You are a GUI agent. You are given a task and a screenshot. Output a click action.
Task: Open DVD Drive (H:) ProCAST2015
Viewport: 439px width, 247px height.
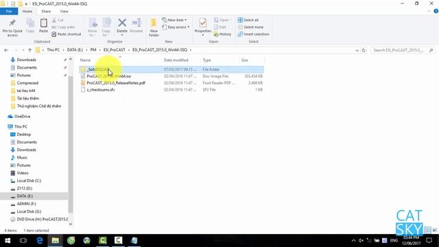[x=42, y=220]
